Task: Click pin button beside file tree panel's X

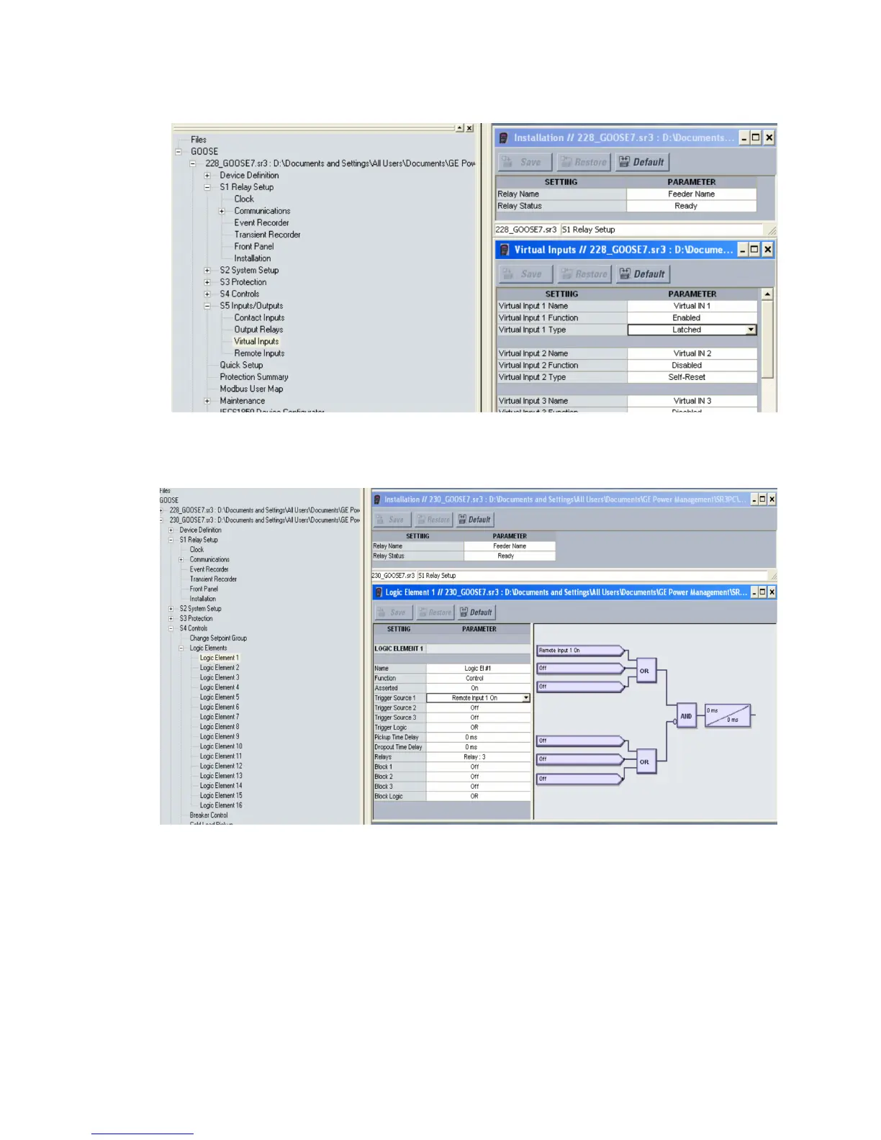Action: coord(459,128)
